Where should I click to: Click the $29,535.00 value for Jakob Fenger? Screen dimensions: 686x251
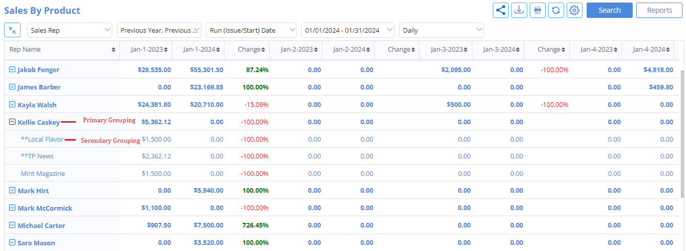(154, 70)
